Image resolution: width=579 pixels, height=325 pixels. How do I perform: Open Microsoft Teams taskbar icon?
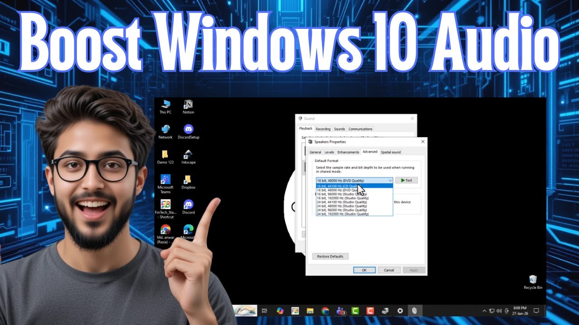340,311
